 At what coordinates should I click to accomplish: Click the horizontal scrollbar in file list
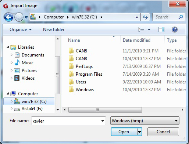(105, 110)
